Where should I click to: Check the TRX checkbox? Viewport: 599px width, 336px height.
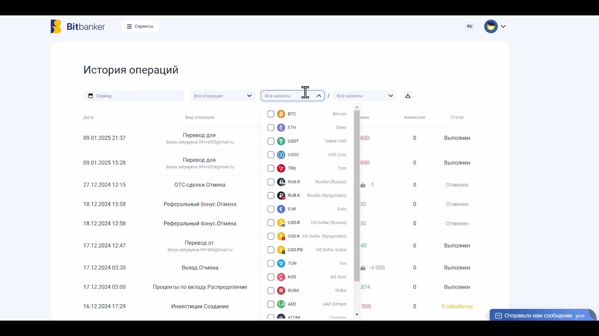tap(271, 168)
